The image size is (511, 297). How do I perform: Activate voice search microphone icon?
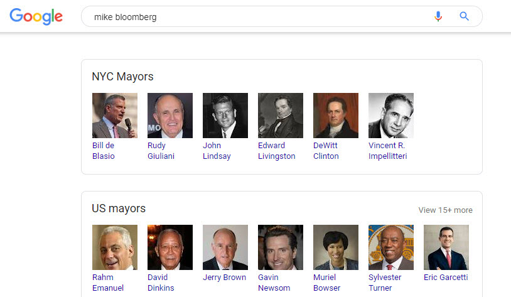(x=438, y=16)
